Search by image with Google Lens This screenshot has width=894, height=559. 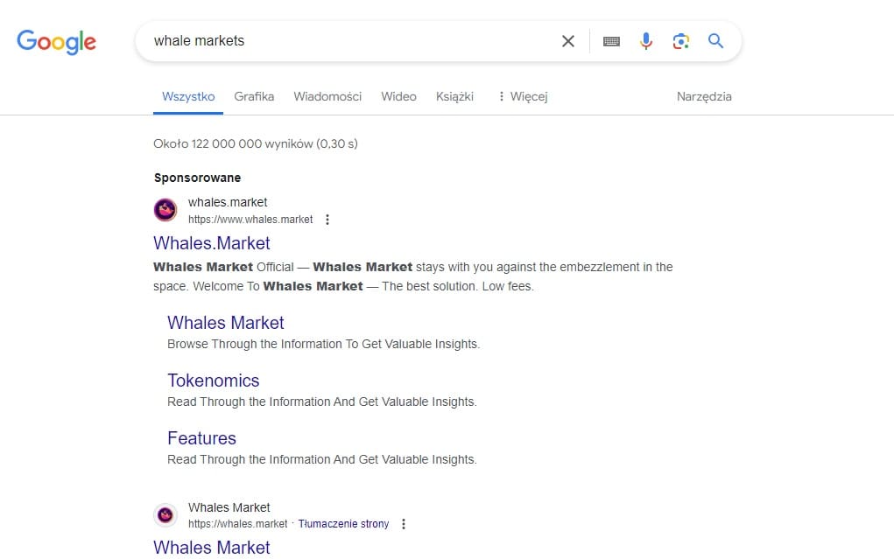681,41
